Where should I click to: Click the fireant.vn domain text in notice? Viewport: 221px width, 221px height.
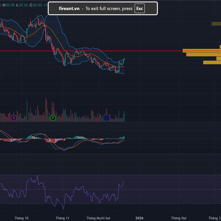pyautogui.click(x=69, y=8)
